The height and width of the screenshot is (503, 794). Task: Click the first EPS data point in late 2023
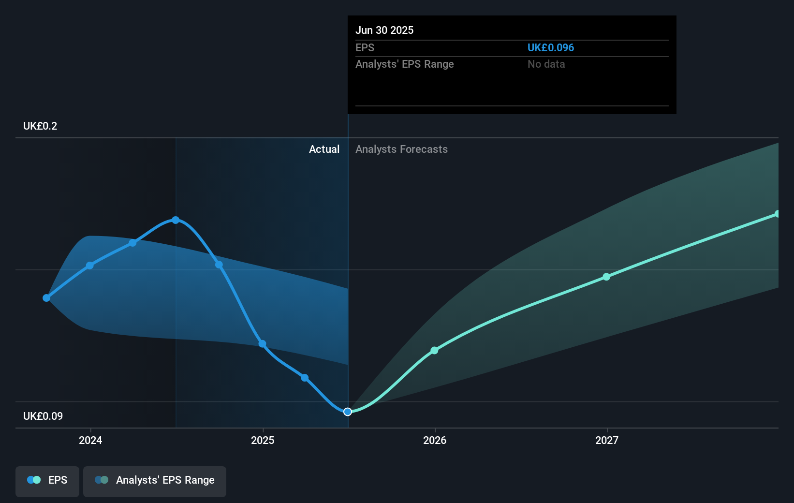(46, 298)
